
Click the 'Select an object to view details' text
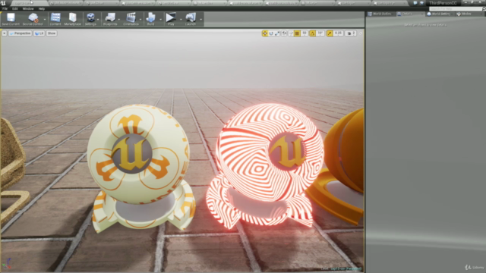[425, 25]
